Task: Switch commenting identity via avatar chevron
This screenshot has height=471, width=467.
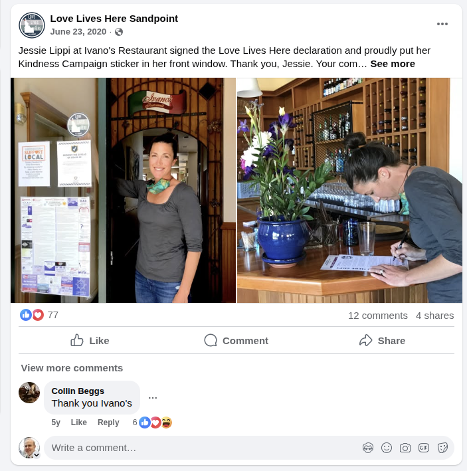Action: coord(37,455)
